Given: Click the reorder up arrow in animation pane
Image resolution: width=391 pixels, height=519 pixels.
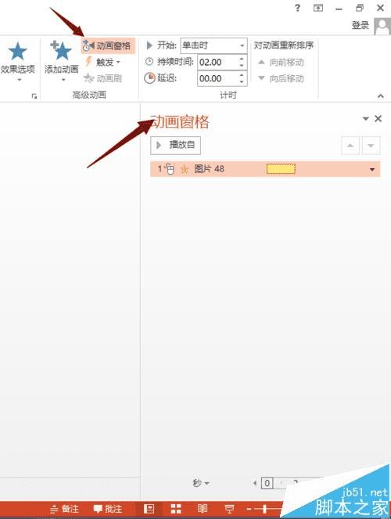Looking at the screenshot, I should pos(350,146).
